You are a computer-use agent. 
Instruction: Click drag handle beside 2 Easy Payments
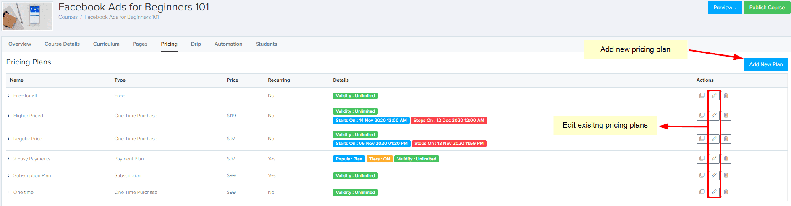tap(8, 159)
